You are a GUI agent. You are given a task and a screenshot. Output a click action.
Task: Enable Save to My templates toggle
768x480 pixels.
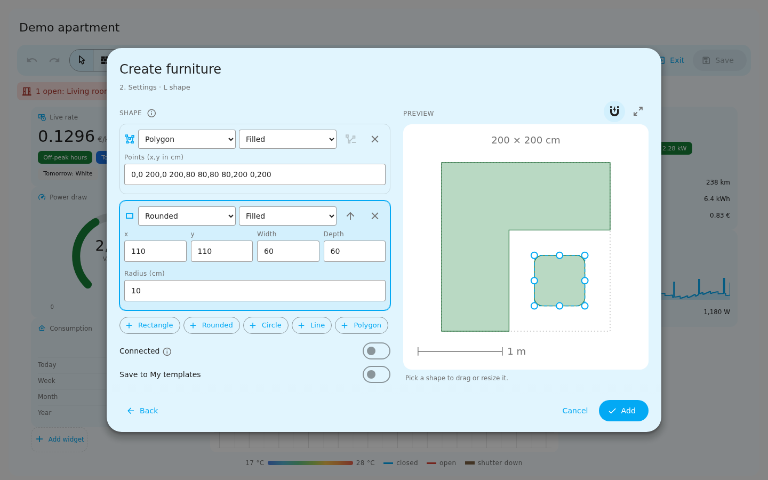(x=377, y=374)
